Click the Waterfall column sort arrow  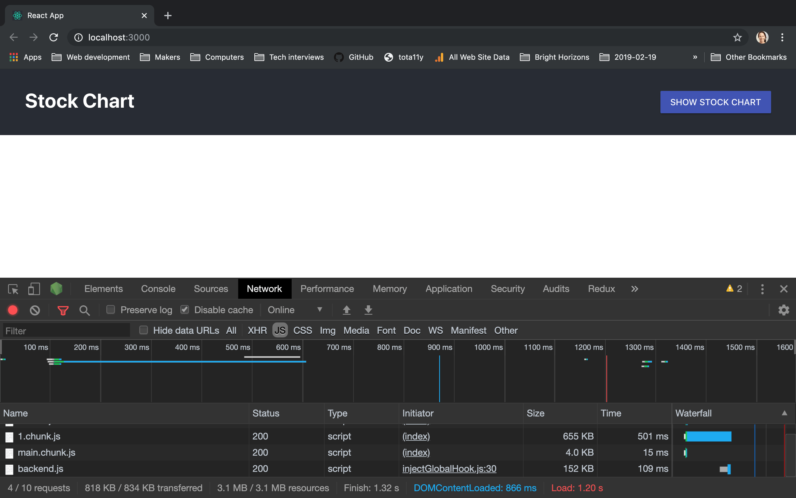tap(784, 413)
